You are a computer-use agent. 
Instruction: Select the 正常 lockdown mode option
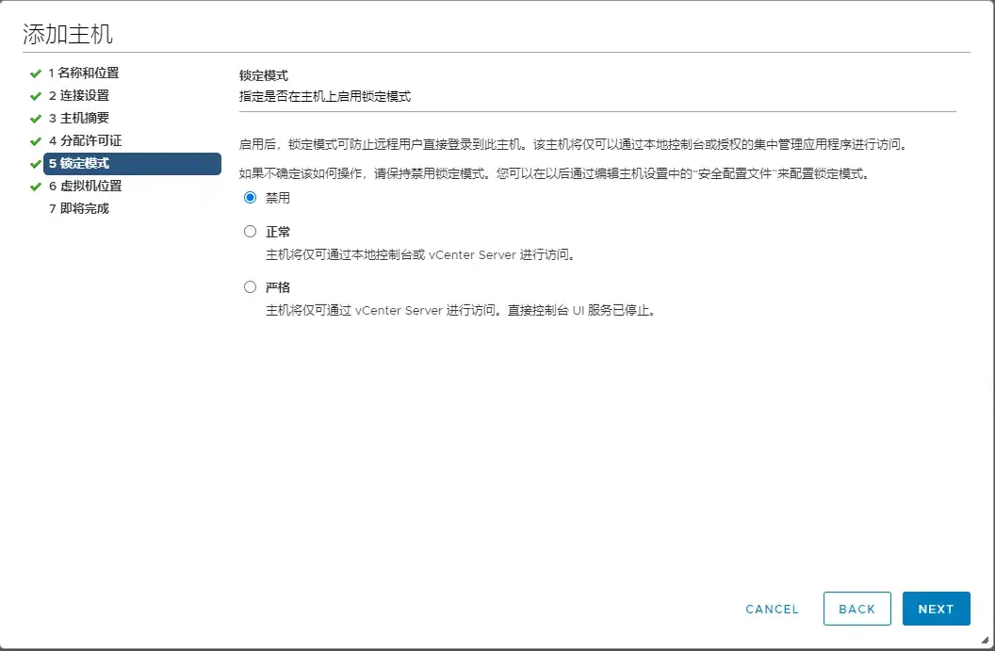(x=250, y=231)
